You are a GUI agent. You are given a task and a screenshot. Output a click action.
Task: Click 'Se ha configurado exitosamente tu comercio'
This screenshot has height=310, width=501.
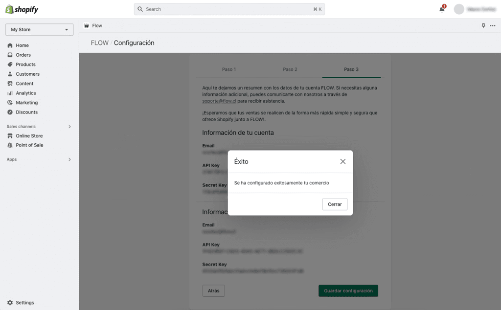(281, 183)
